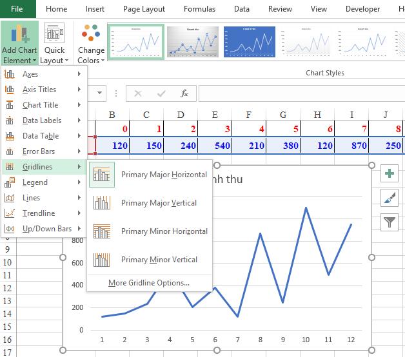Click the Chart Filters funnel button

coord(390,222)
